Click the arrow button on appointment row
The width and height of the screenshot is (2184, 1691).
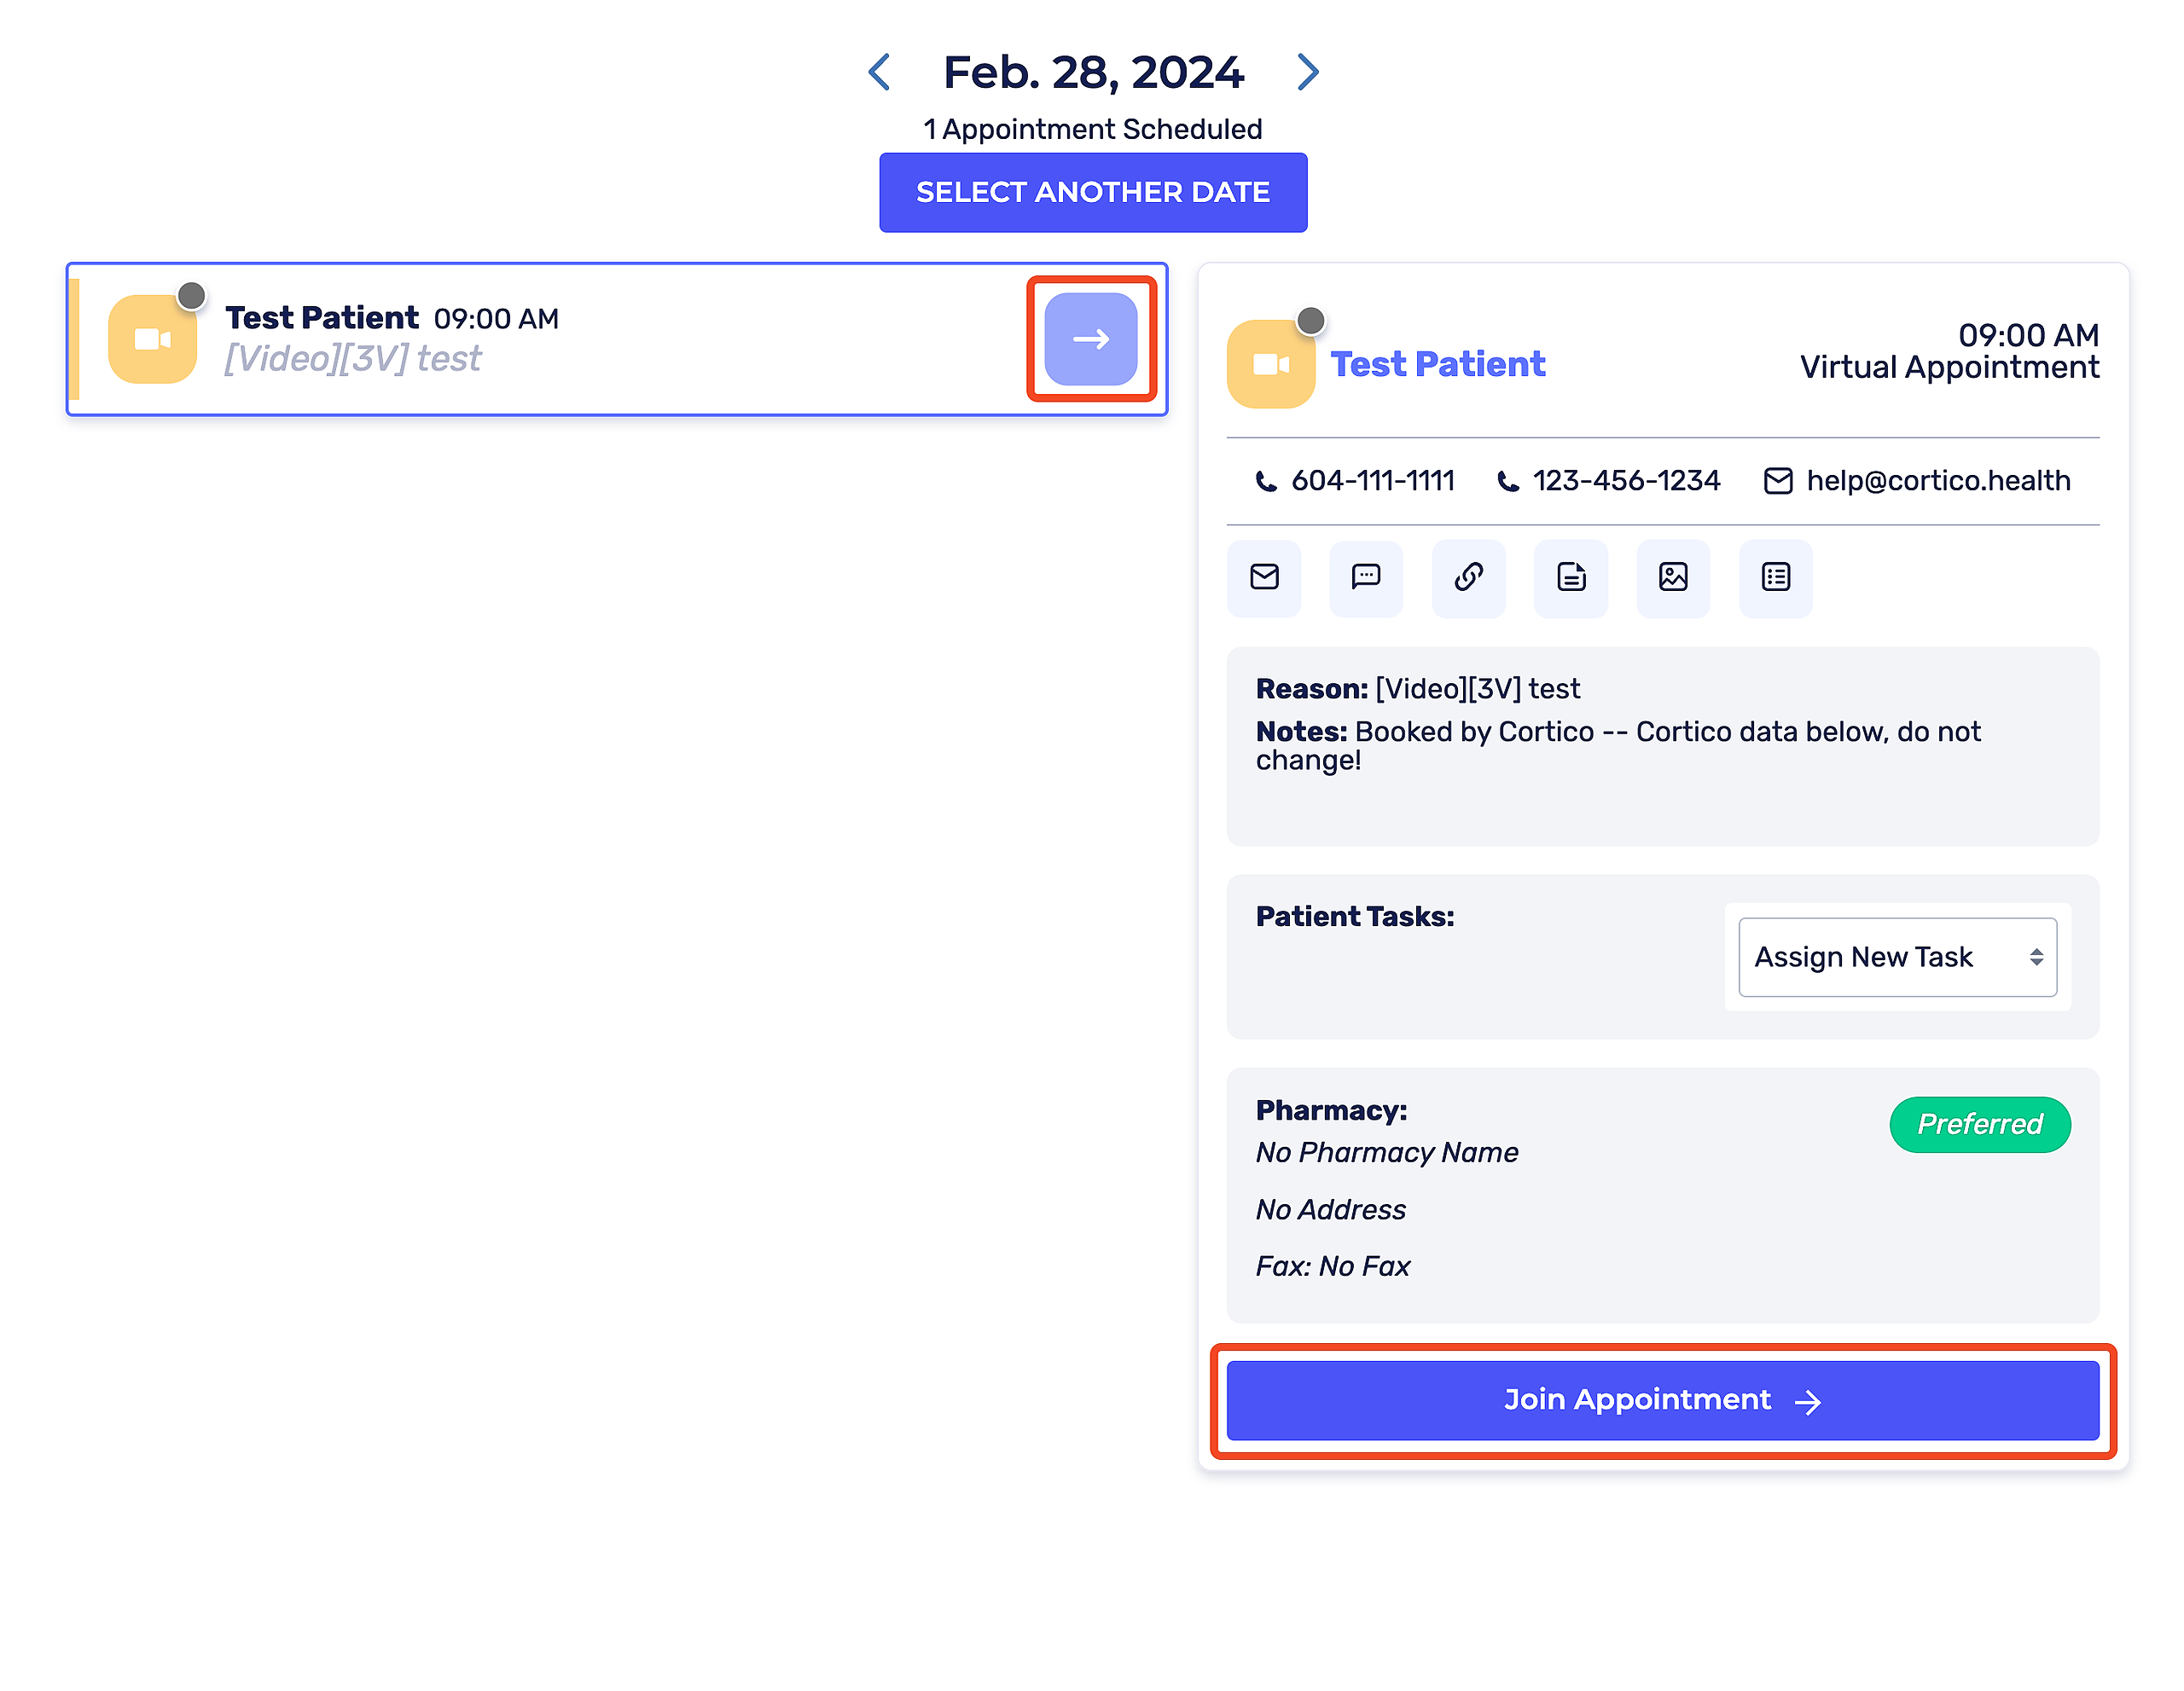[x=1091, y=339]
